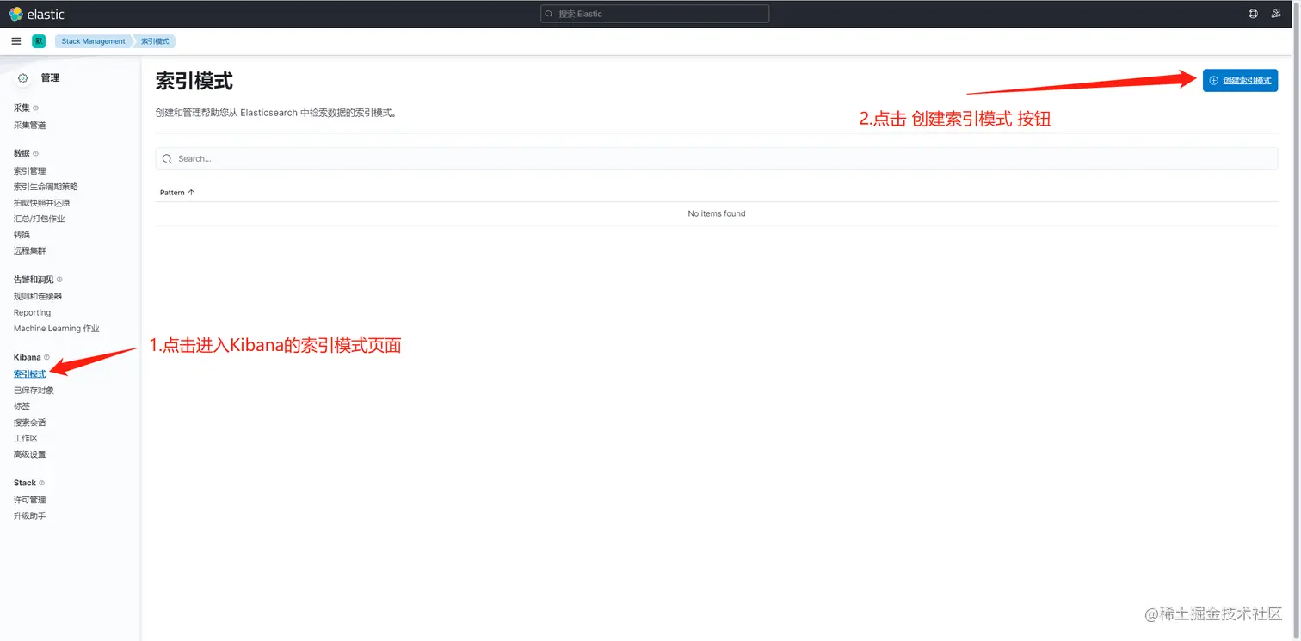Open 拍取快照并还原 in sidebar
1301x641 pixels.
pyautogui.click(x=42, y=203)
